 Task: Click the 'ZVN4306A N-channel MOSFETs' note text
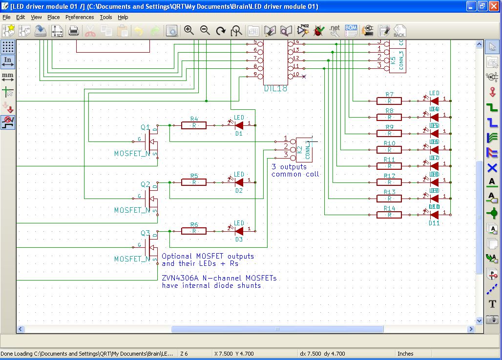tap(219, 278)
